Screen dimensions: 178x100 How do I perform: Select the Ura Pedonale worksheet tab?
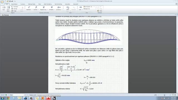[x=5, y=15]
